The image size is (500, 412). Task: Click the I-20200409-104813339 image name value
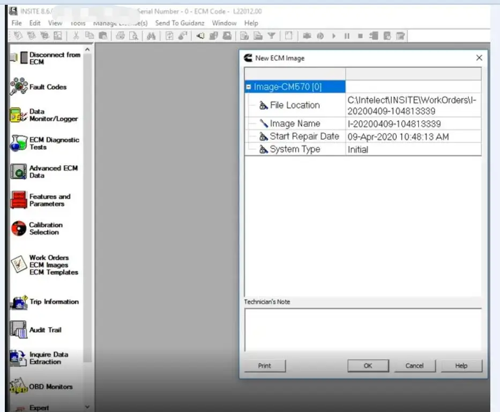tap(394, 124)
